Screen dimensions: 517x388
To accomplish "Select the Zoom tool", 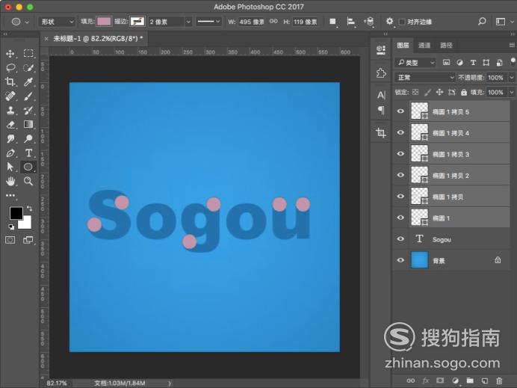I will 28,181.
